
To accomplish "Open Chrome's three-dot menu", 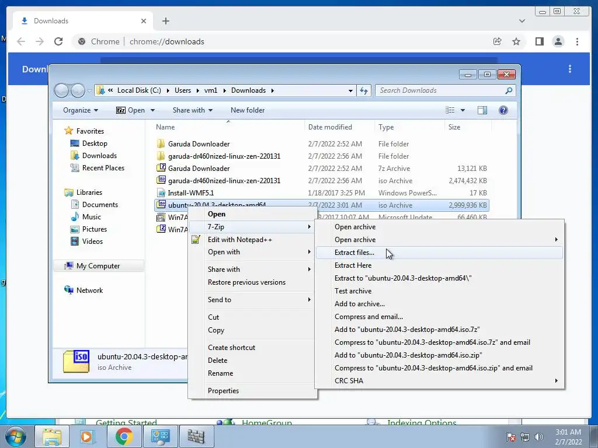I will [x=577, y=41].
